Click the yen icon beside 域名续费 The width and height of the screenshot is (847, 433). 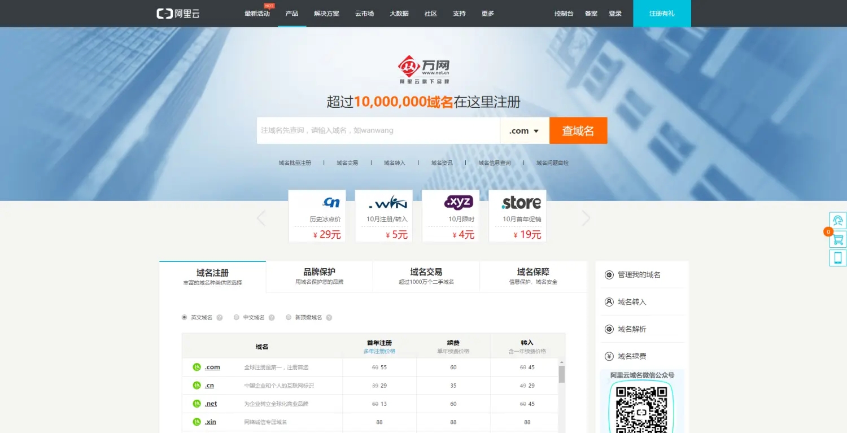[x=609, y=356]
